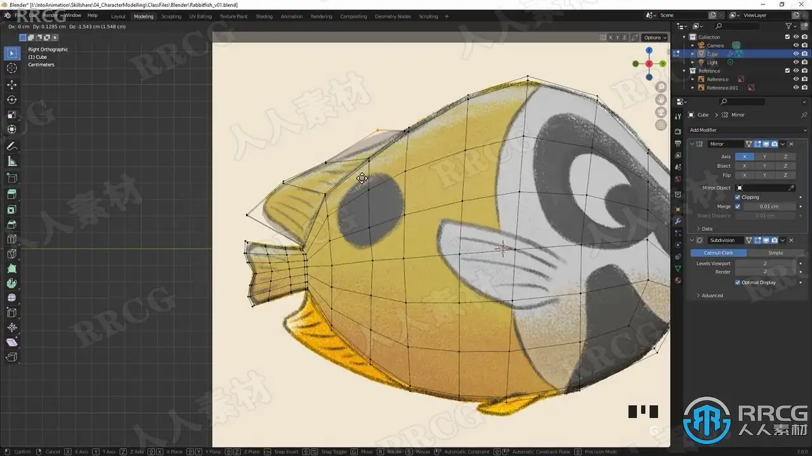Select the Scale tool
The width and height of the screenshot is (812, 456).
12,115
